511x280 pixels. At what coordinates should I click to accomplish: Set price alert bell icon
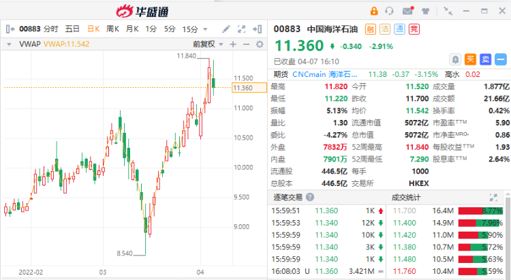point(455,59)
